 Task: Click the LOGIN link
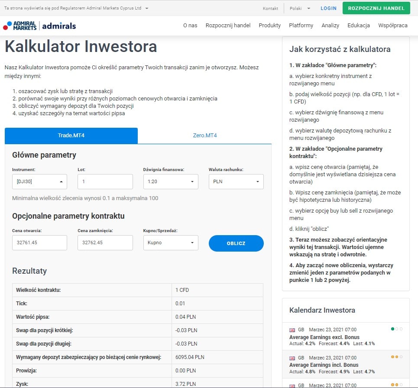[x=328, y=8]
